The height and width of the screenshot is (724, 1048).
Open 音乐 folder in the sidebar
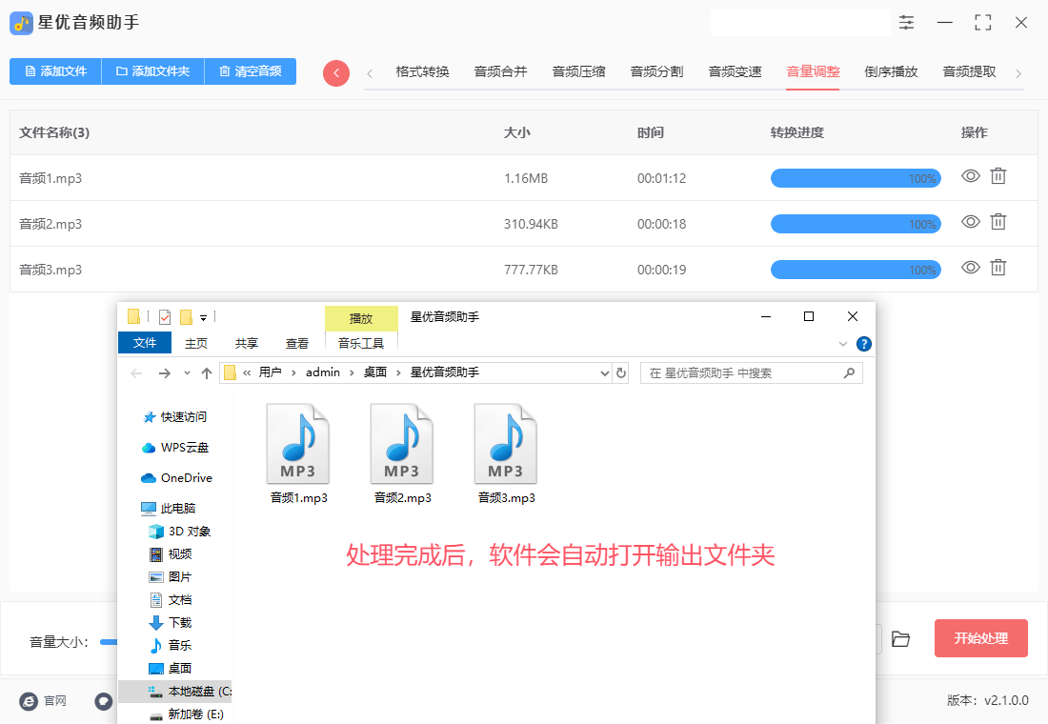(x=171, y=645)
